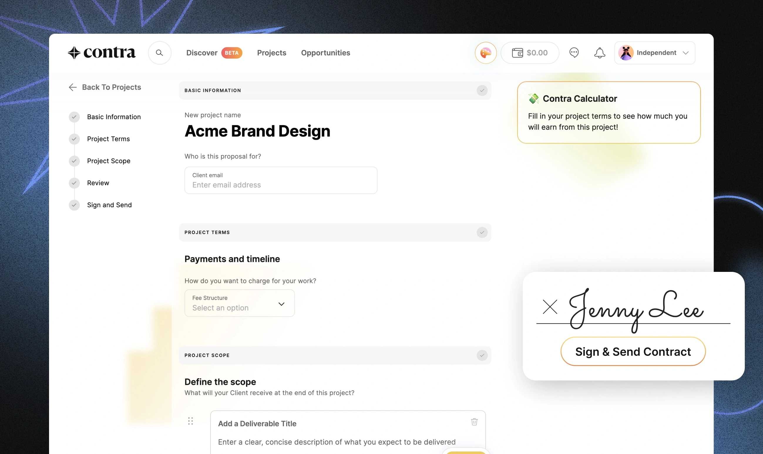Click the paint palette icon in header
Screen dimensions: 763x454
click(485, 52)
